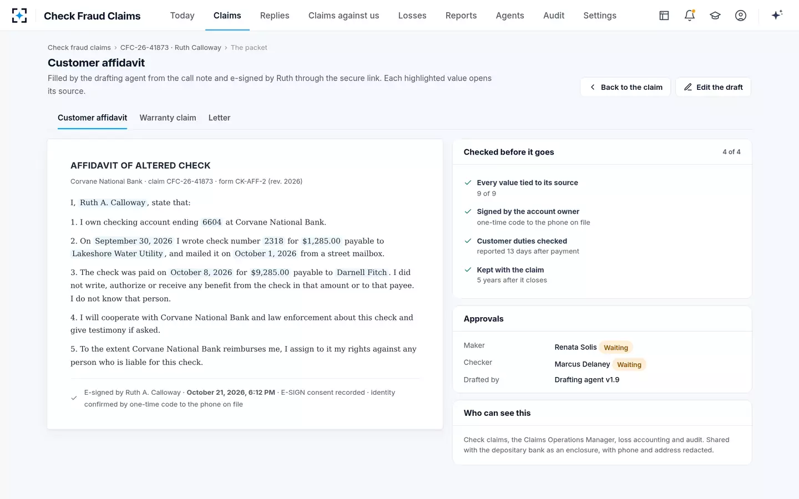Viewport: 799px width, 499px height.
Task: Click Edit the draft button
Action: click(x=713, y=87)
